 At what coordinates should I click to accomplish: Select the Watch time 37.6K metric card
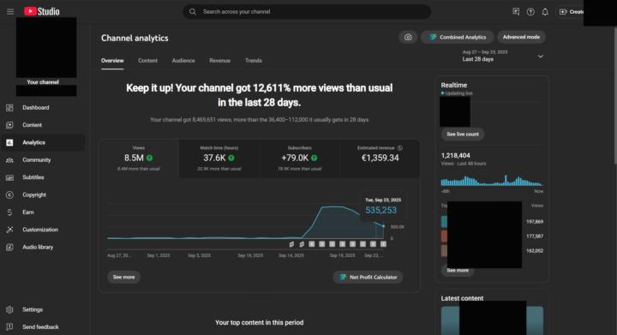[x=219, y=159]
